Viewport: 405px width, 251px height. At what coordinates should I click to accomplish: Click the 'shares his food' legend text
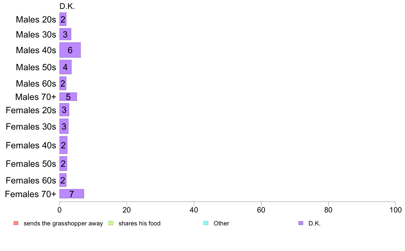pyautogui.click(x=139, y=223)
